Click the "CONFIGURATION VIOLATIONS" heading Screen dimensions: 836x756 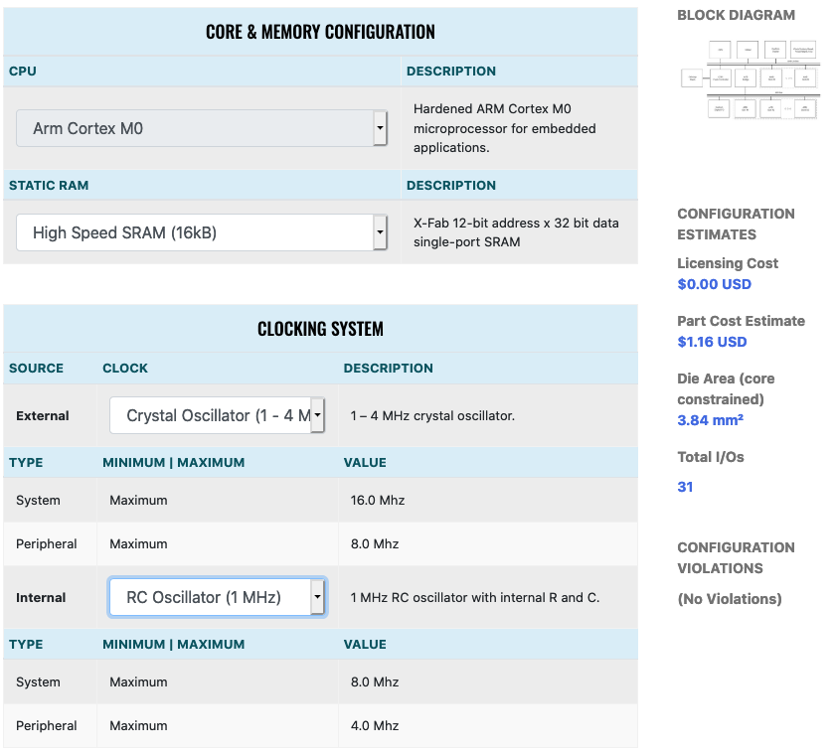click(736, 557)
